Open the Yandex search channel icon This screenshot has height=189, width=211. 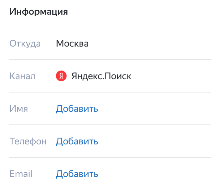pyautogui.click(x=61, y=76)
